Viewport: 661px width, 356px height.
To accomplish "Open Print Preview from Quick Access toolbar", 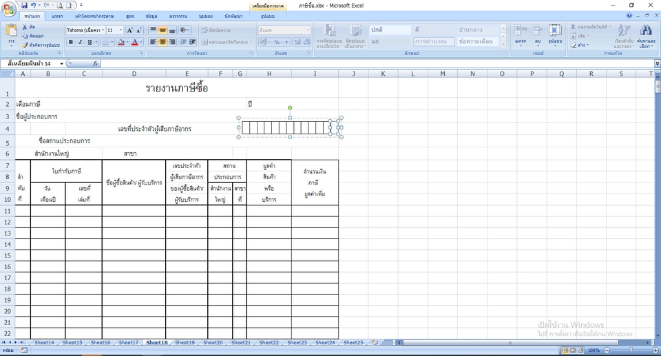I will [x=60, y=6].
